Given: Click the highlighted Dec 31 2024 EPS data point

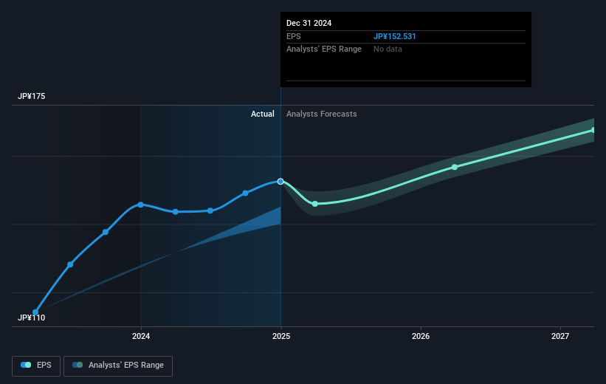Looking at the screenshot, I should pyautogui.click(x=280, y=182).
